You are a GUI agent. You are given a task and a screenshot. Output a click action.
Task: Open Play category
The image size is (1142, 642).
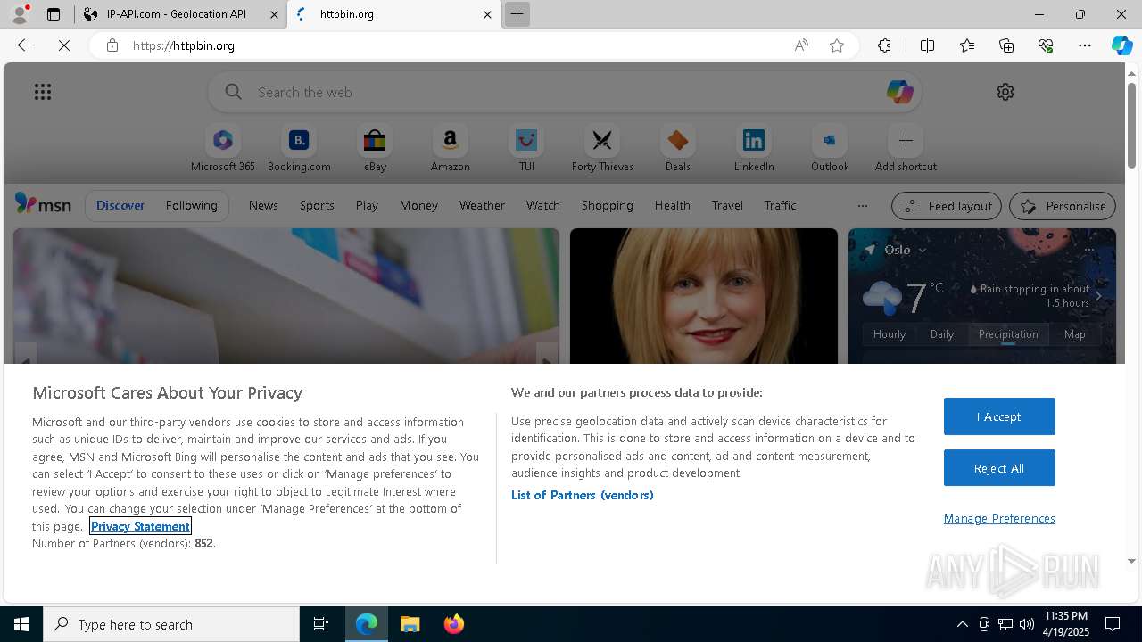coord(367,205)
